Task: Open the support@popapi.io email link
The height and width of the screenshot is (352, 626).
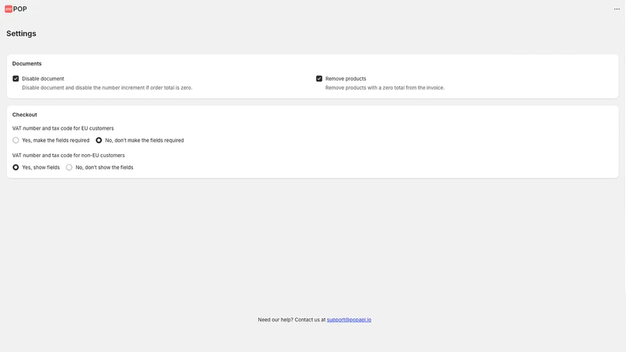Action: pyautogui.click(x=349, y=320)
